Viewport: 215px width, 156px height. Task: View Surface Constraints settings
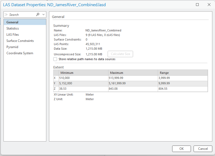[x=20, y=41]
